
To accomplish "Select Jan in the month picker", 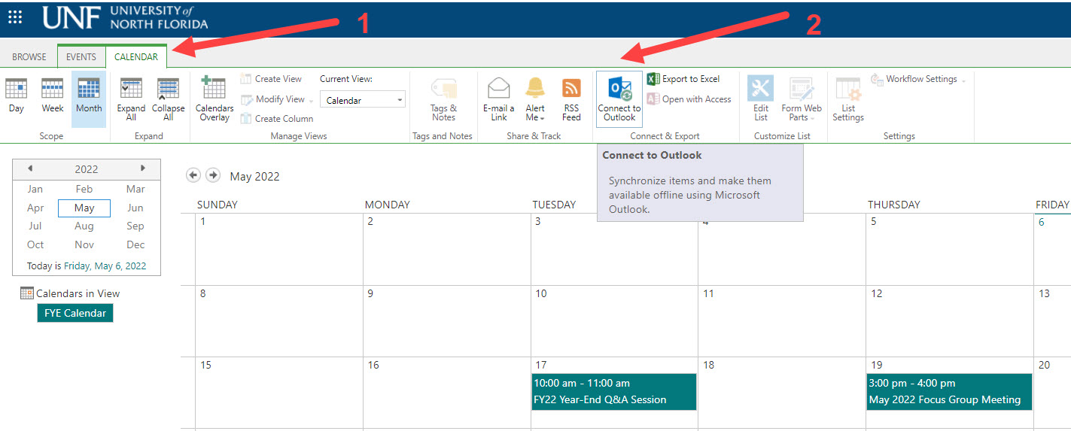I will pyautogui.click(x=35, y=189).
